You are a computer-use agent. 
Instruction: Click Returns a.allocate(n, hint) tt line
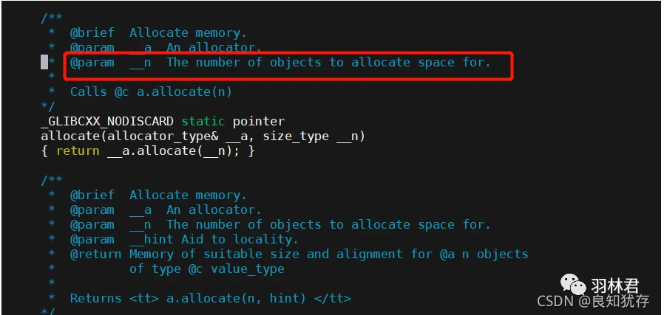click(x=211, y=299)
